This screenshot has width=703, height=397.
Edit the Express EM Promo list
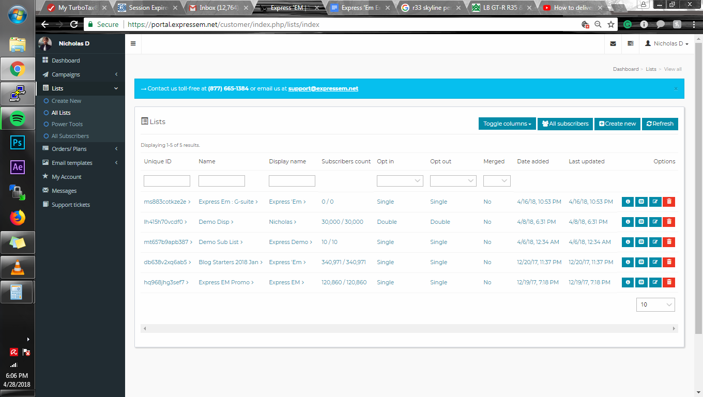point(655,282)
